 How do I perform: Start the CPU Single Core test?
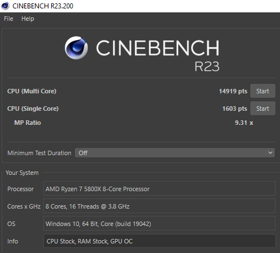tap(263, 109)
